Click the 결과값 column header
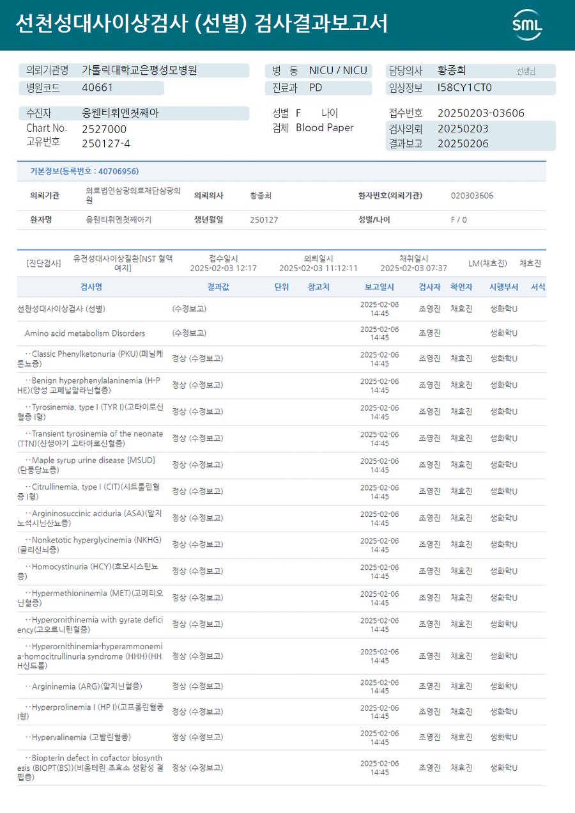 218,287
